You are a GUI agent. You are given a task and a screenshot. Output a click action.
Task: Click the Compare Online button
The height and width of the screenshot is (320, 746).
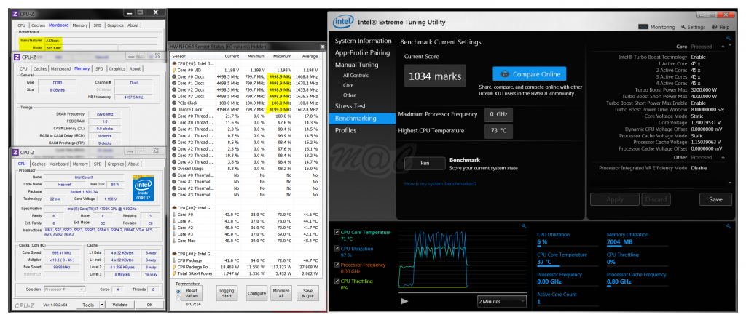click(x=530, y=74)
